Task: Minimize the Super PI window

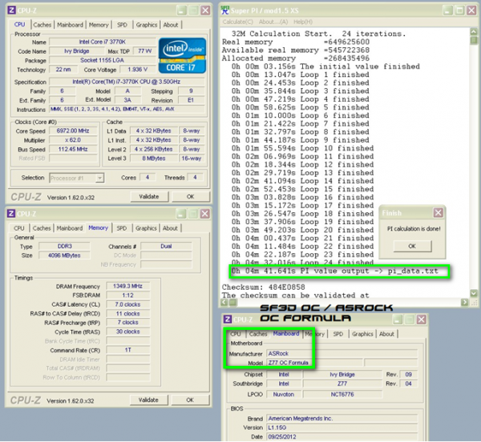Action: pos(447,10)
